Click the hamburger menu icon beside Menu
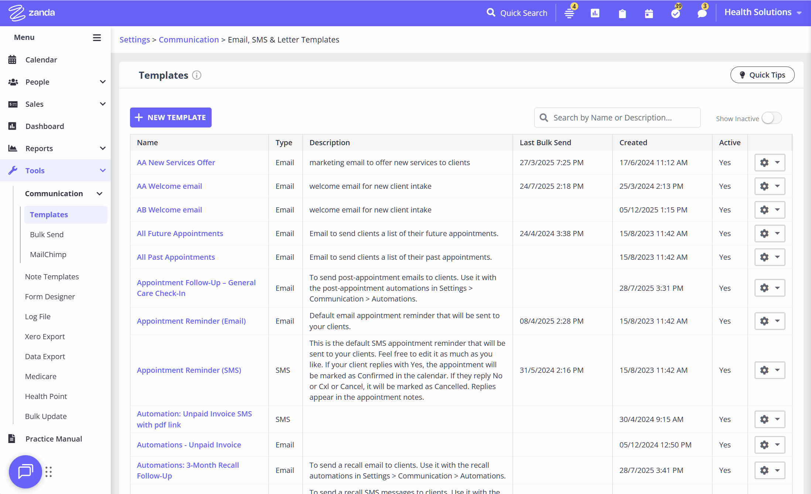This screenshot has width=811, height=494. 97,37
